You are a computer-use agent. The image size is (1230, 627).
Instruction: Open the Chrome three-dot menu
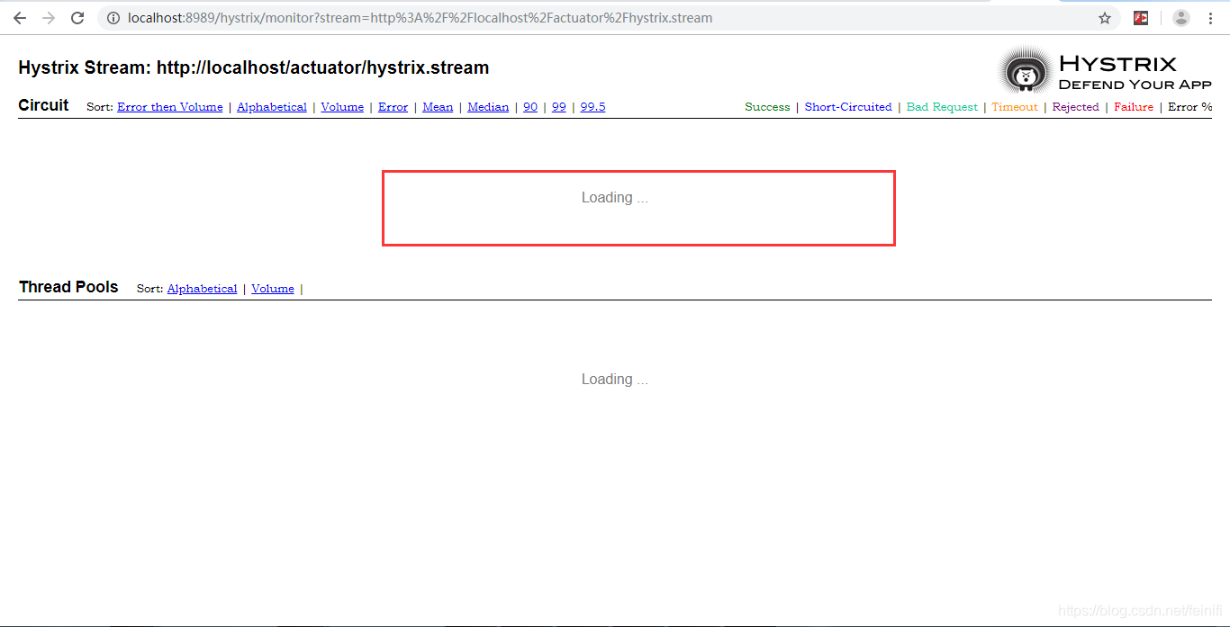pyautogui.click(x=1210, y=18)
